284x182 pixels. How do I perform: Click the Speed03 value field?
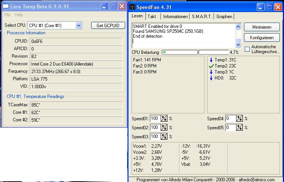[x=155, y=136]
